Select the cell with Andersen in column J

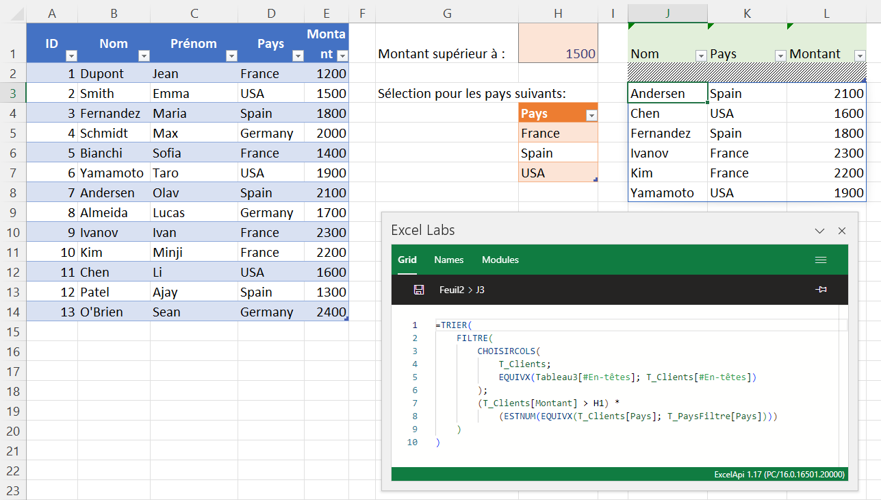pyautogui.click(x=667, y=93)
